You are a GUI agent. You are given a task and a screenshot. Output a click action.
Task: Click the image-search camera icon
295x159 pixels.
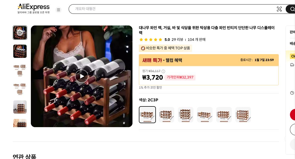click(x=279, y=9)
